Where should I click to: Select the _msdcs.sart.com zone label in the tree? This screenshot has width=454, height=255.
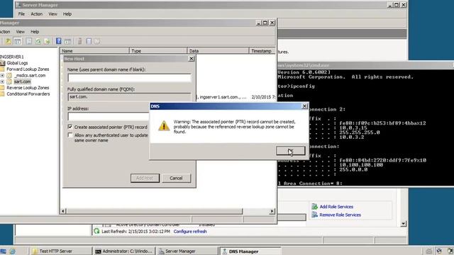pos(30,76)
